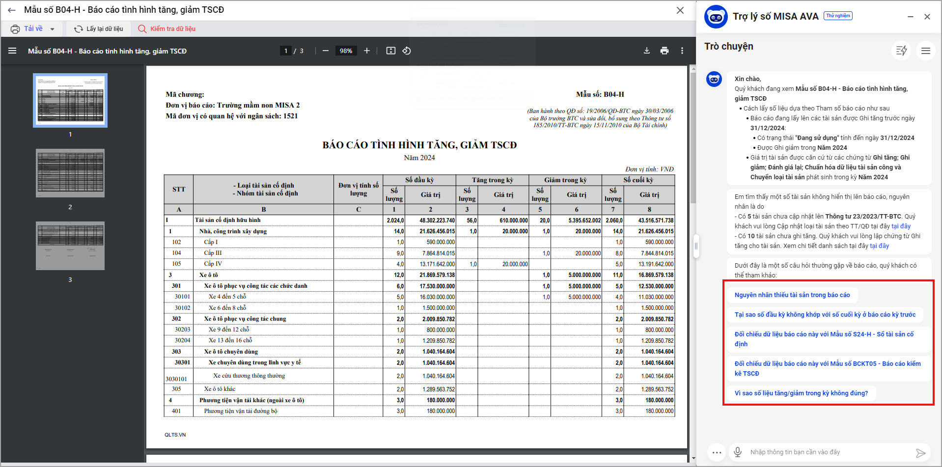
Task: Click Lấy lại dữ liệu to reload data
Action: (x=99, y=29)
